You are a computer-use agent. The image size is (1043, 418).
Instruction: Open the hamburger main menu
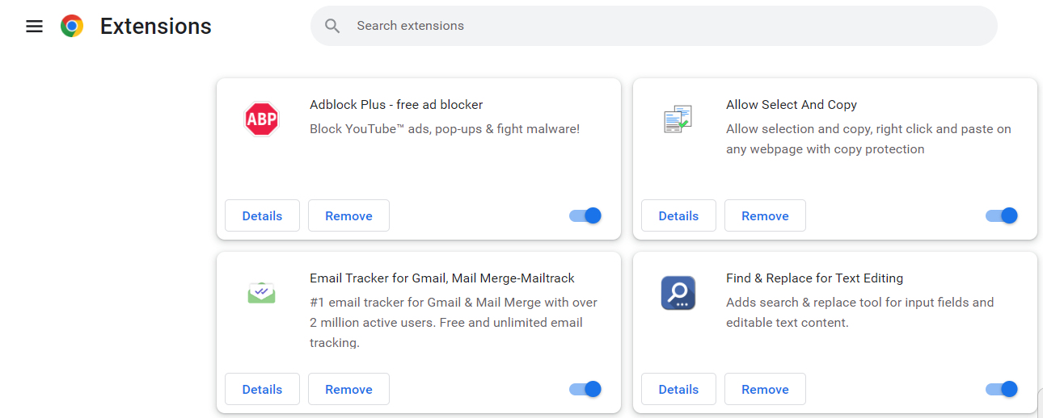[34, 27]
